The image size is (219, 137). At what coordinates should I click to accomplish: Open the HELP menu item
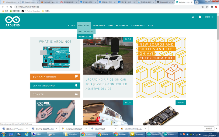pyautogui.click(x=151, y=26)
